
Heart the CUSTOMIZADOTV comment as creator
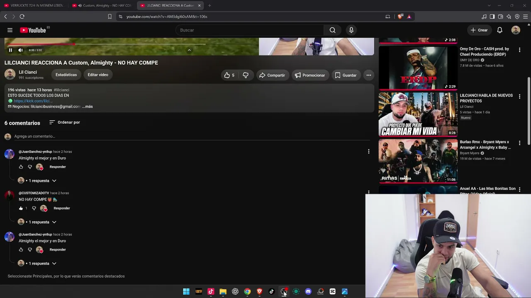pyautogui.click(x=44, y=208)
